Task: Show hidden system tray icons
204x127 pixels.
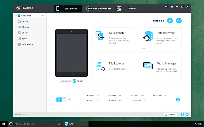Action: click(195, 124)
